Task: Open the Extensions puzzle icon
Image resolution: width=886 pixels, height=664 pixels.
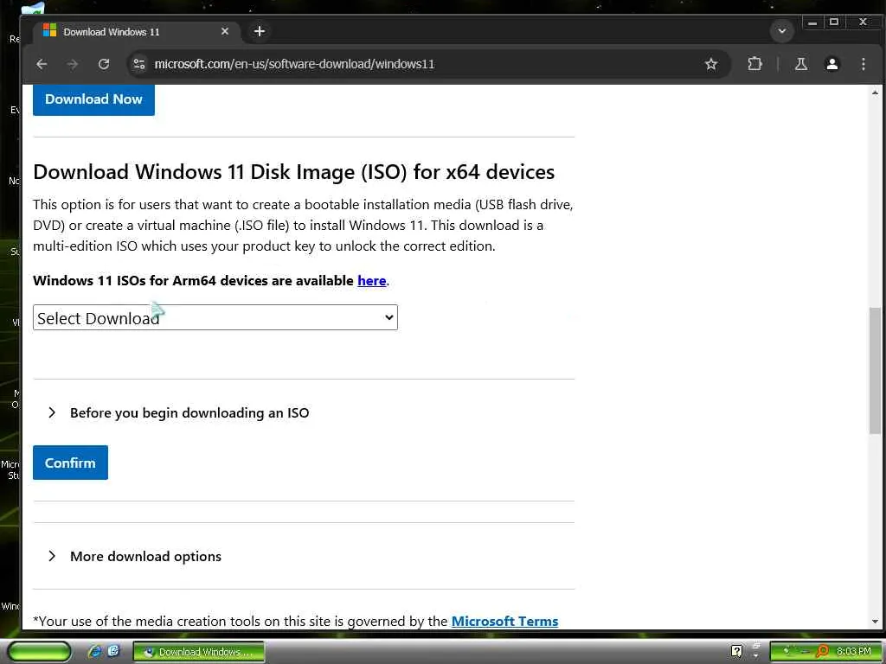Action: point(754,64)
